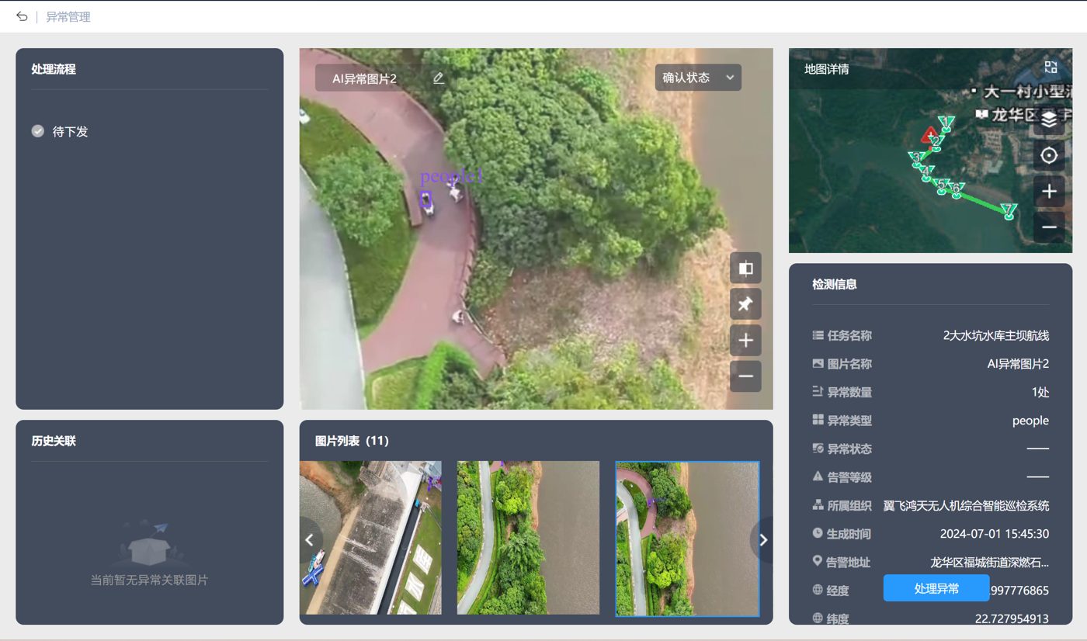The width and height of the screenshot is (1087, 641).
Task: Click the 所属组织 organization name value
Action: (967, 506)
